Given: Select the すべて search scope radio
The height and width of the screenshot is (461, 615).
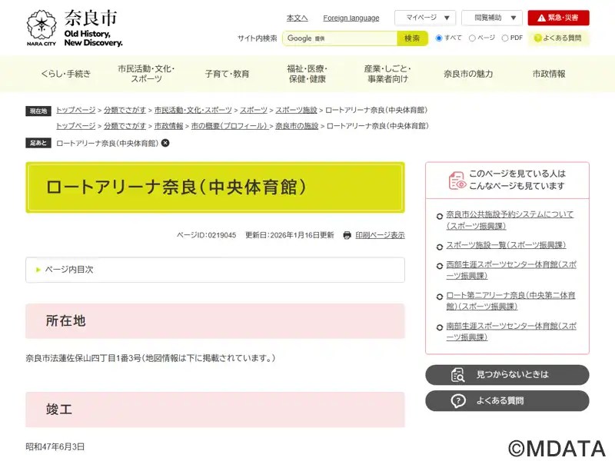Looking at the screenshot, I should point(439,38).
